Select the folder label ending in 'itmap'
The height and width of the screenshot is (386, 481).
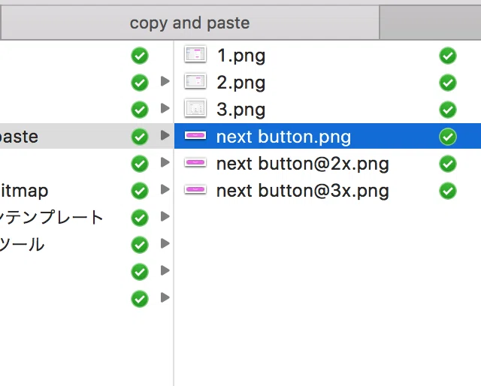tap(24, 191)
